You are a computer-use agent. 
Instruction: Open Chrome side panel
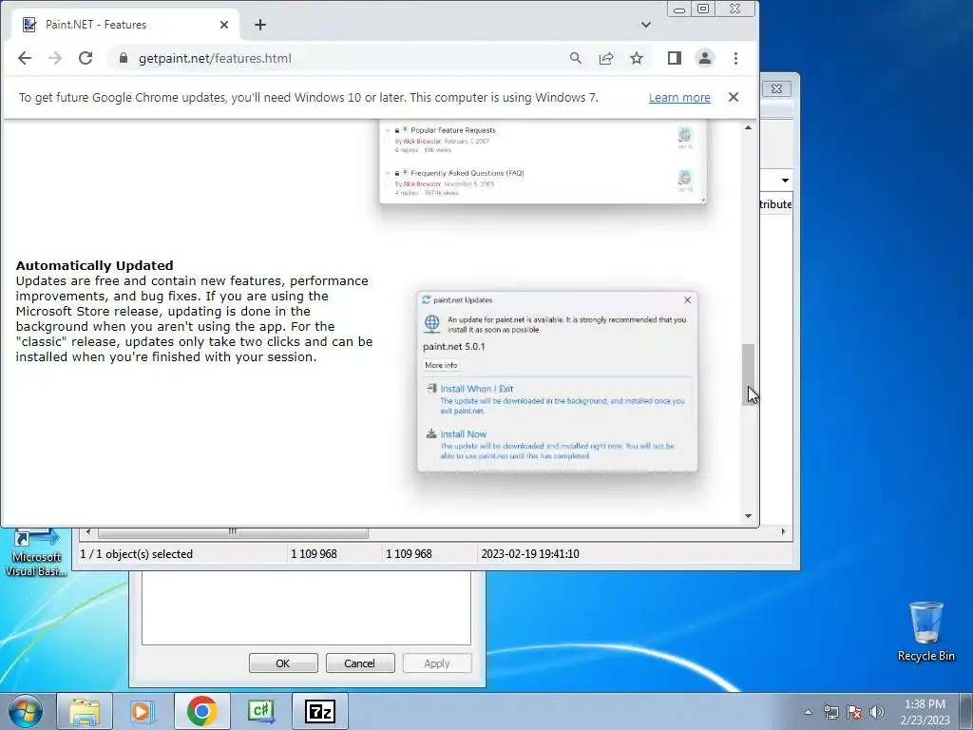[675, 58]
